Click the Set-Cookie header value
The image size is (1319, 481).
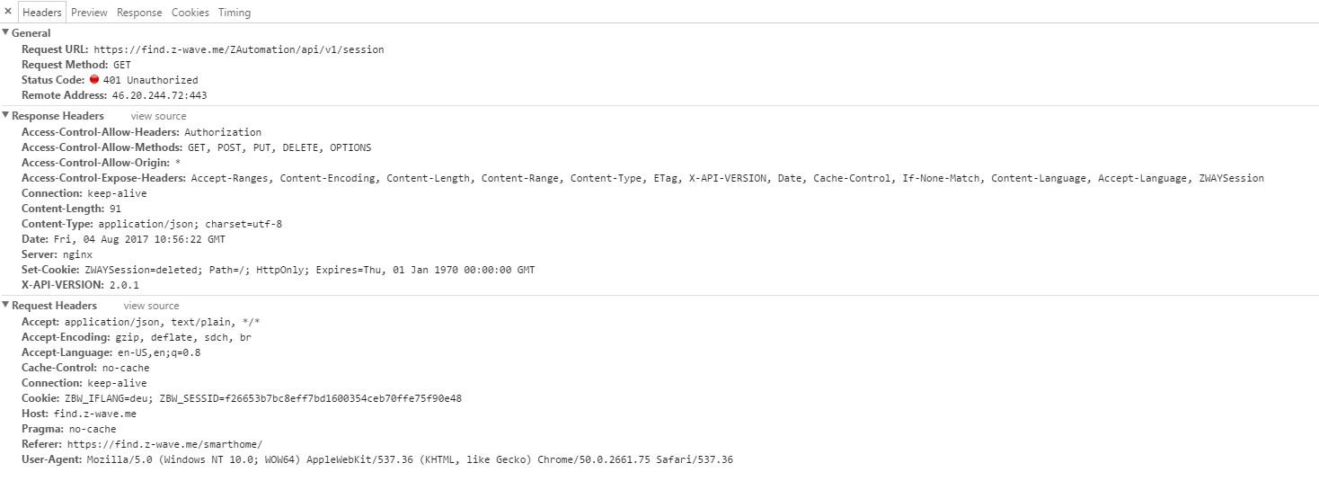(x=309, y=270)
